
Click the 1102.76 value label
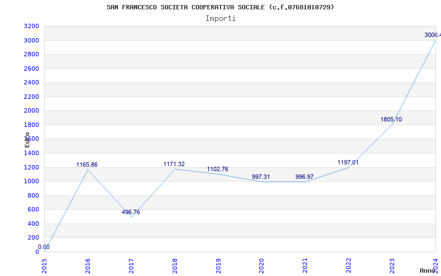click(x=218, y=169)
